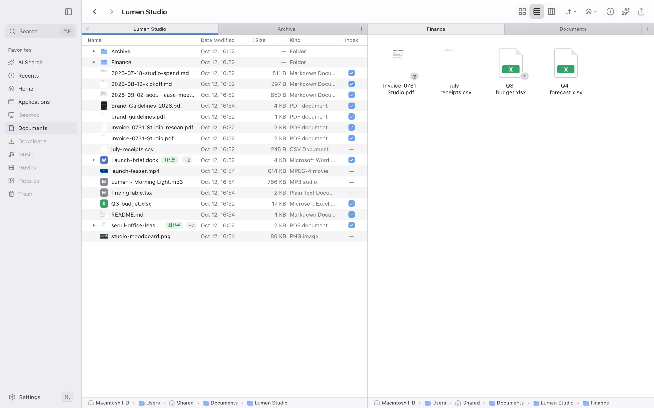654x408 pixels.
Task: Toggle the sidebar panel icon
Action: 68,12
